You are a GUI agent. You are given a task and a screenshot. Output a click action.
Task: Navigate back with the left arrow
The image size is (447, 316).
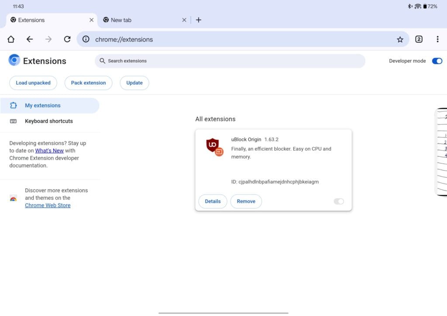[x=30, y=39]
